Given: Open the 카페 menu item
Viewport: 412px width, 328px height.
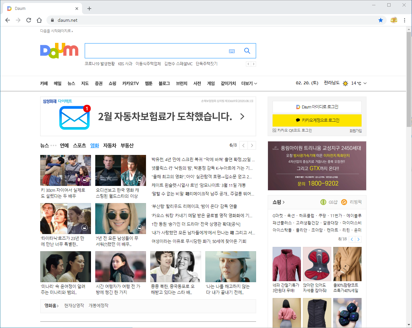Looking at the screenshot, I should (x=44, y=83).
